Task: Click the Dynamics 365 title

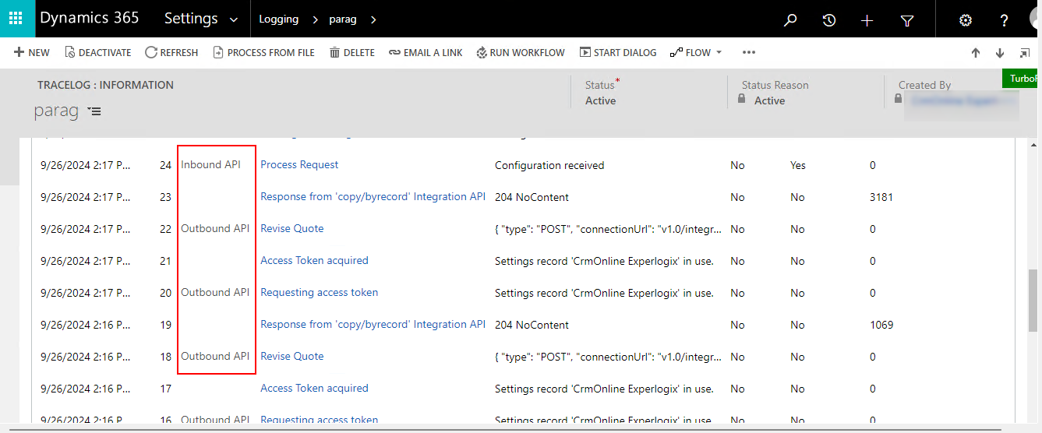Action: 89,18
